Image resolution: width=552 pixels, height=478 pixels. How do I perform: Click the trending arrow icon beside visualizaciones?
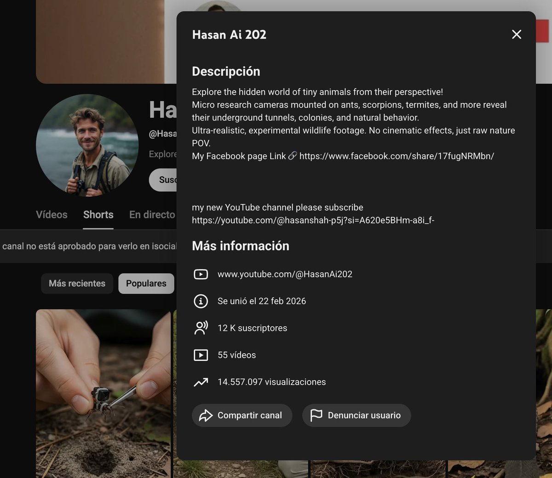pyautogui.click(x=201, y=382)
